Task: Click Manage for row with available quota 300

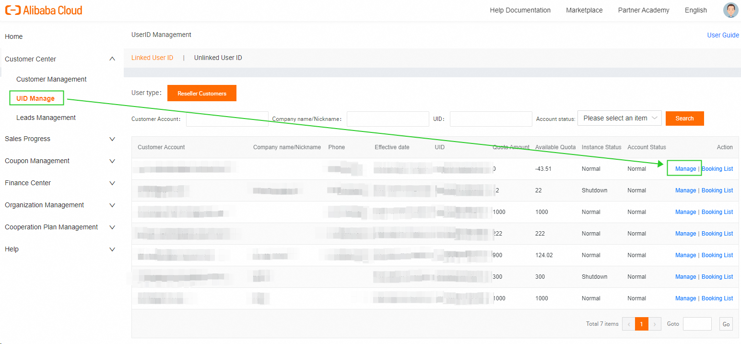Action: point(685,277)
